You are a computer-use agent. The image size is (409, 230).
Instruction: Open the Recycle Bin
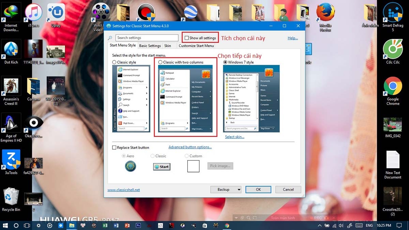tap(11, 199)
